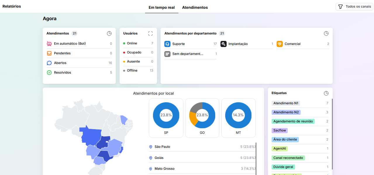The width and height of the screenshot is (374, 175).
Task: Switch to the Atendimentos tab
Action: (195, 8)
